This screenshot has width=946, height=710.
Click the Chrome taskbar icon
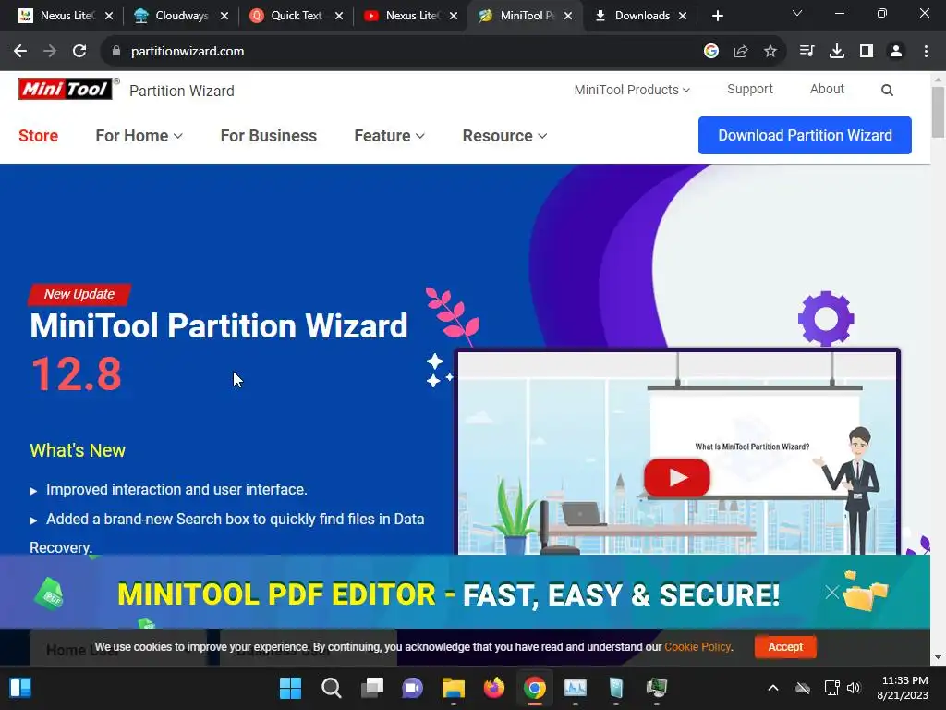point(535,688)
